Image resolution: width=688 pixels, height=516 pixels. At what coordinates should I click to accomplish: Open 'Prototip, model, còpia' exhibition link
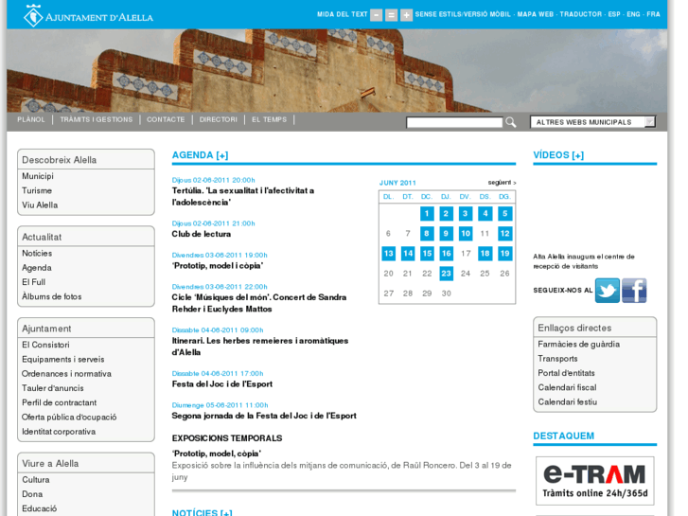tap(217, 454)
